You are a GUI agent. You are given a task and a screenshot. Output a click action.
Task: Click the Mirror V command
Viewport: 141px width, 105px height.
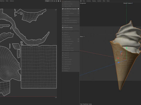point(65,34)
